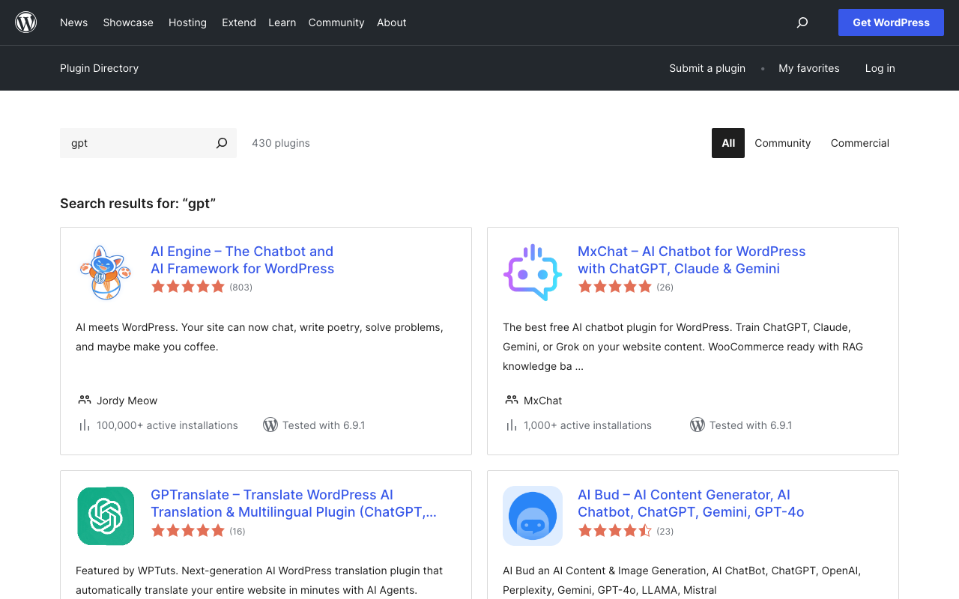Click WordPress icon in MxChat card's Tested with

pos(698,425)
